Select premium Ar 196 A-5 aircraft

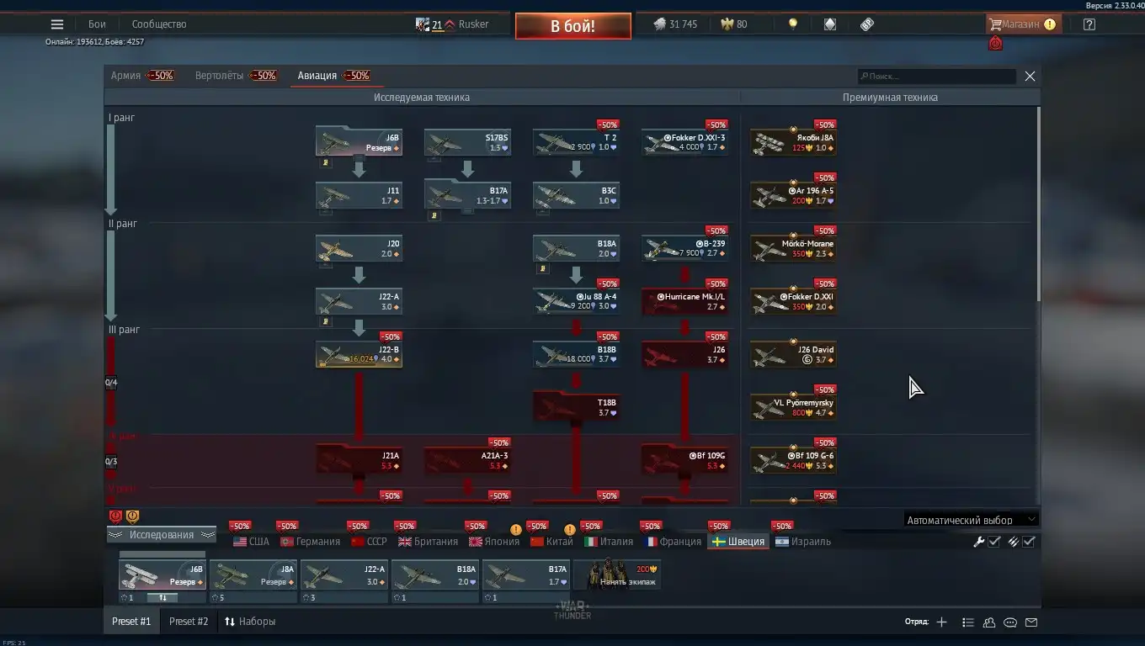click(793, 196)
